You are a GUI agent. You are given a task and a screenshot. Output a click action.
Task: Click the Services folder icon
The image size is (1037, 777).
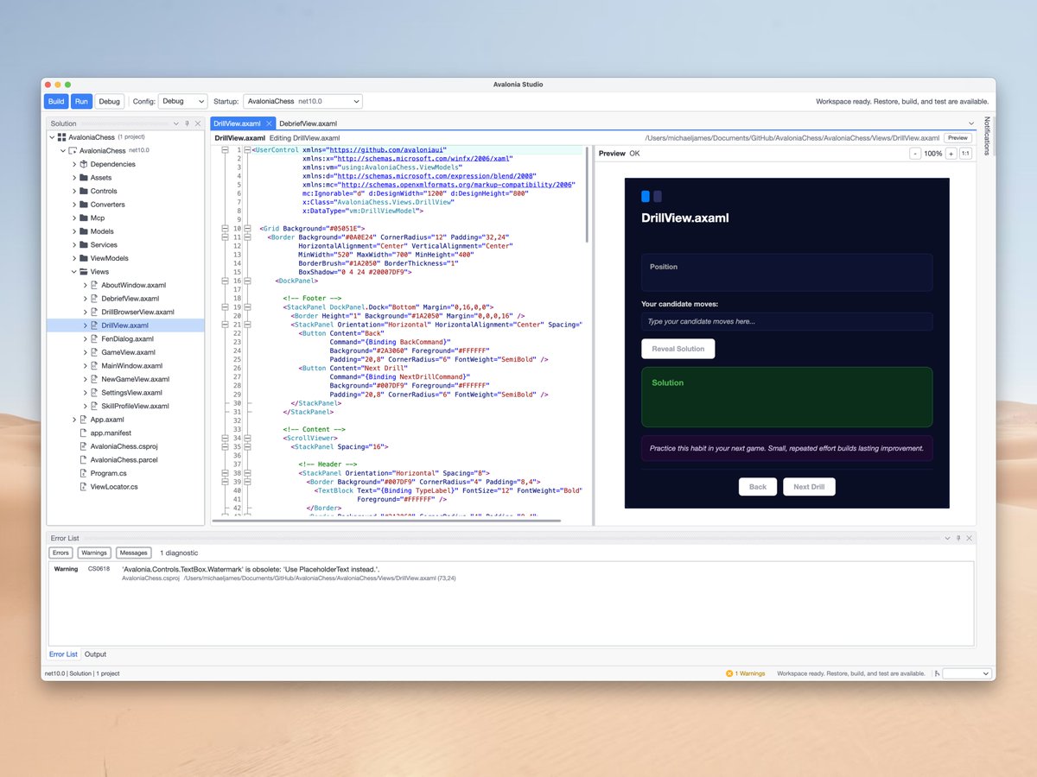pyautogui.click(x=84, y=245)
